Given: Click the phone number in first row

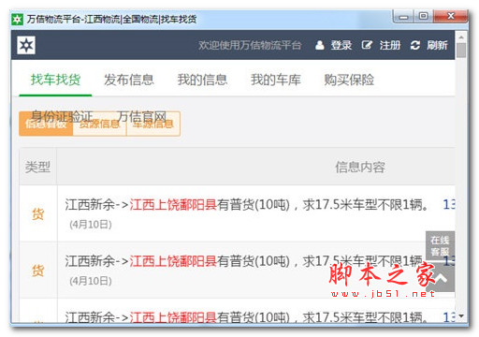Looking at the screenshot, I should pyautogui.click(x=449, y=205).
